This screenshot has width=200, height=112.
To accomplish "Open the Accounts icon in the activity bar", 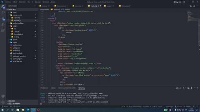I will click(3, 96).
